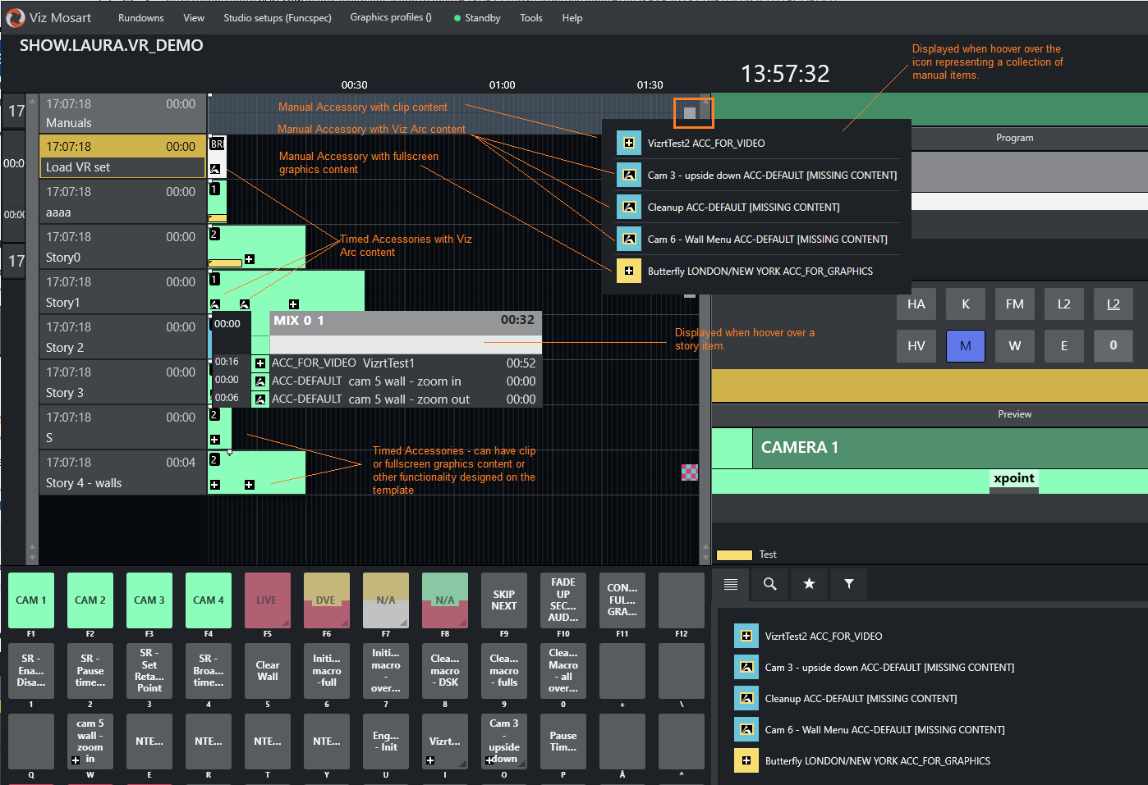Open the Help menu

tap(572, 18)
